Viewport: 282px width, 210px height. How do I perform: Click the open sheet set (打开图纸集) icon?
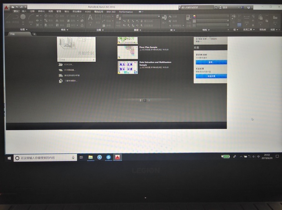pos(60,70)
